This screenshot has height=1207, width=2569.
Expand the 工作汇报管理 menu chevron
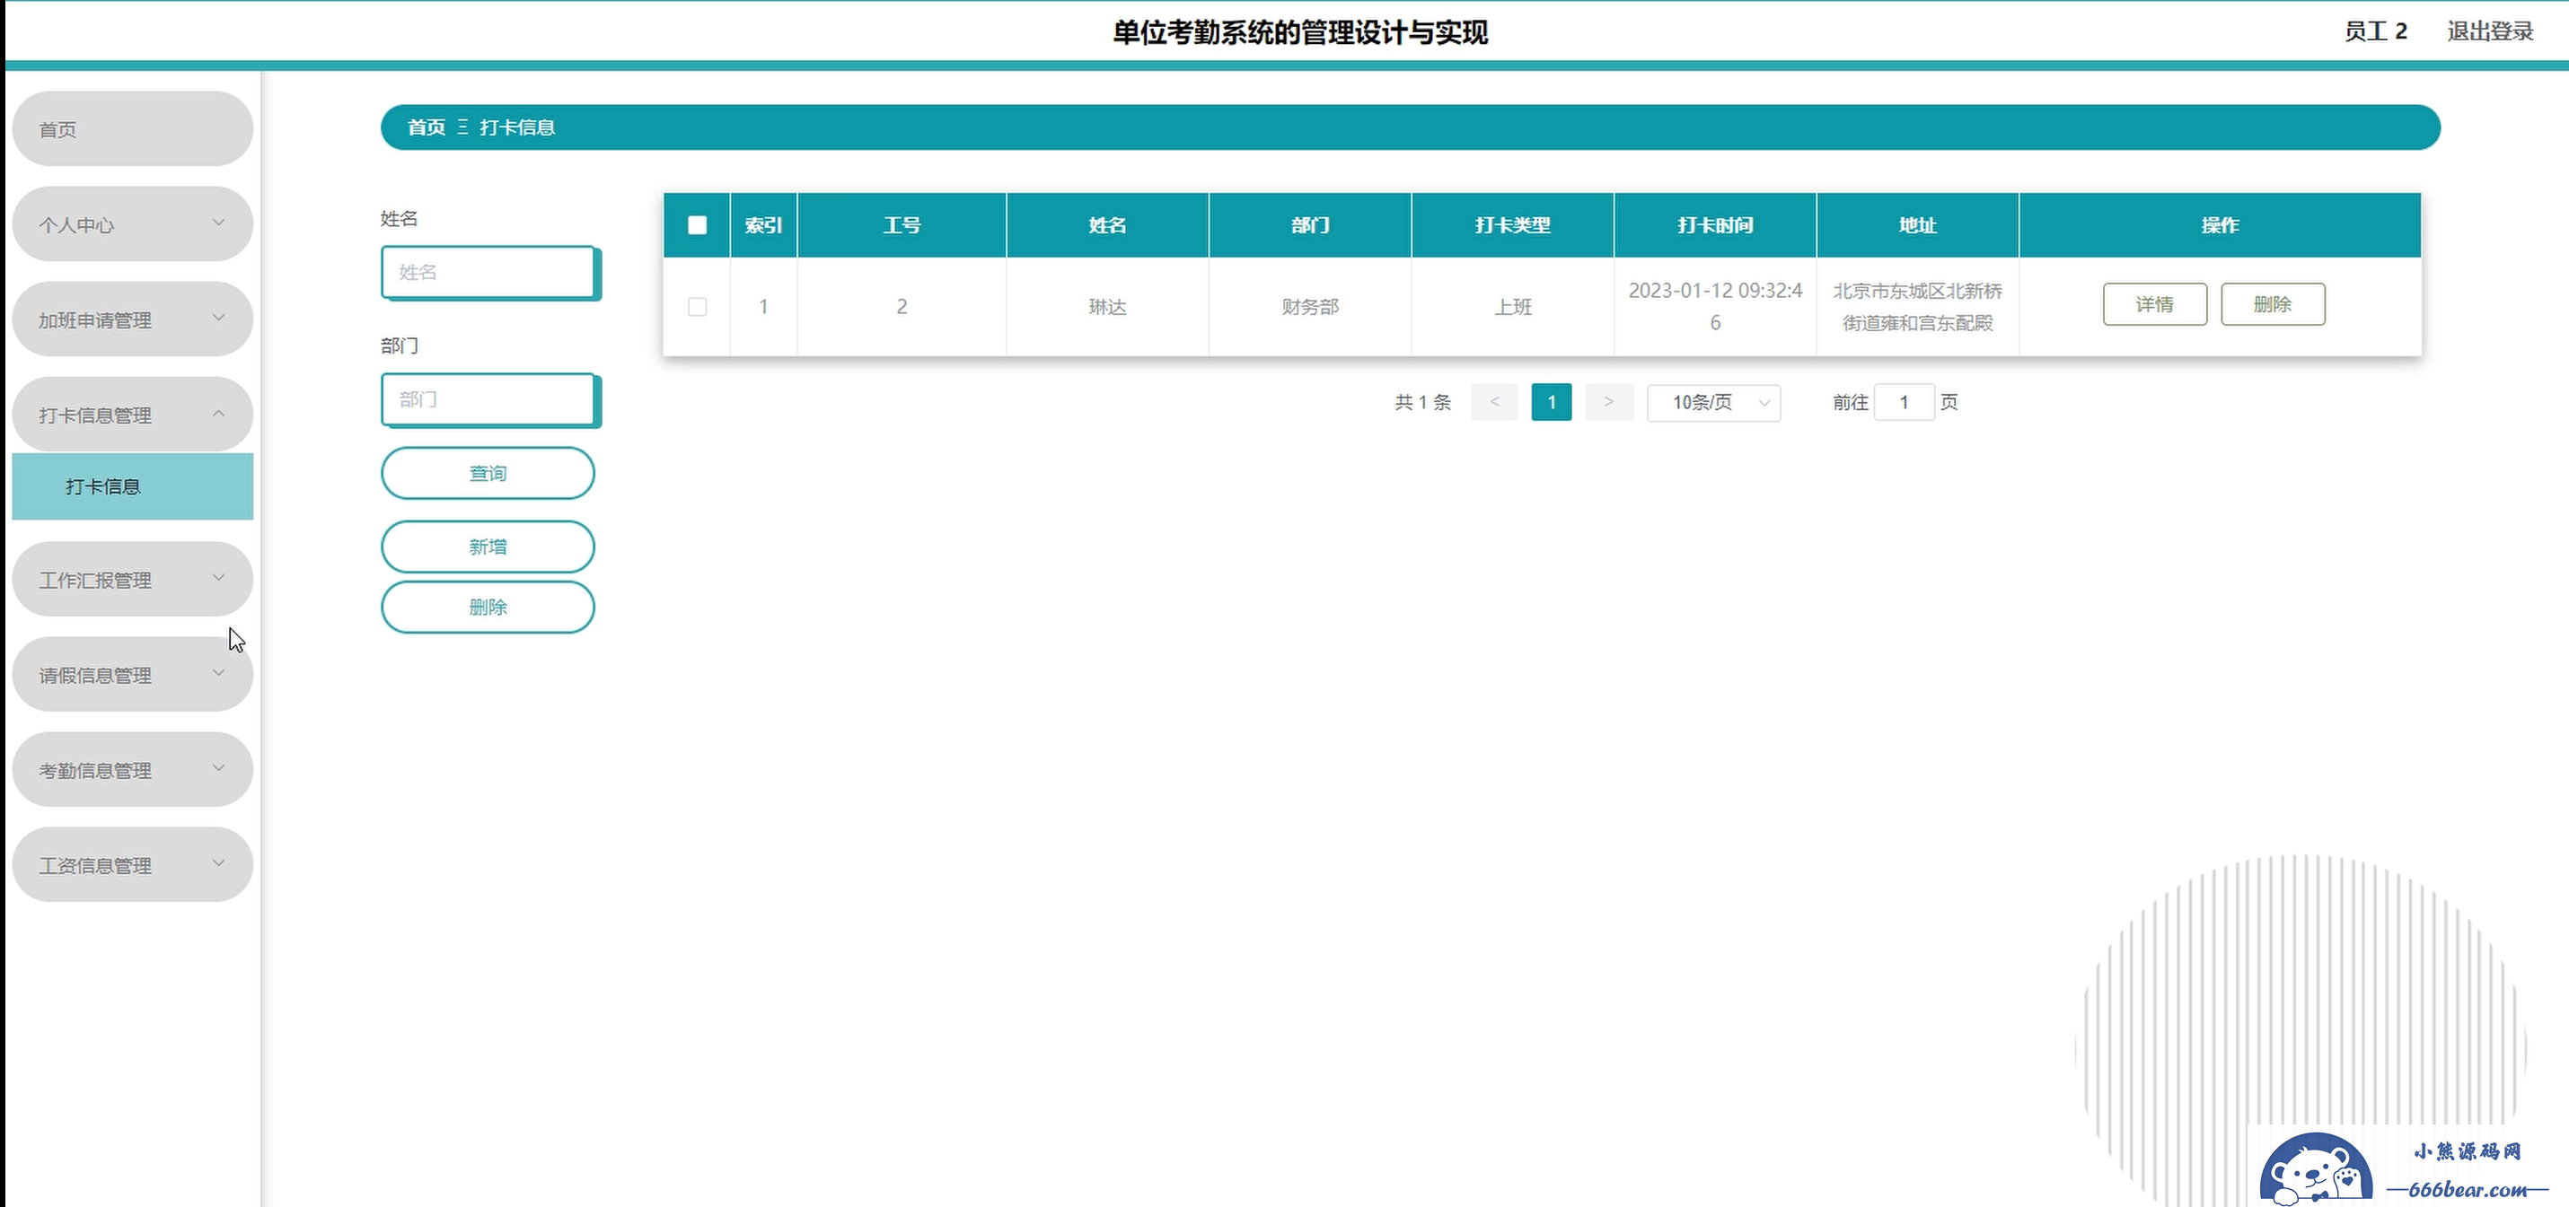coord(218,578)
